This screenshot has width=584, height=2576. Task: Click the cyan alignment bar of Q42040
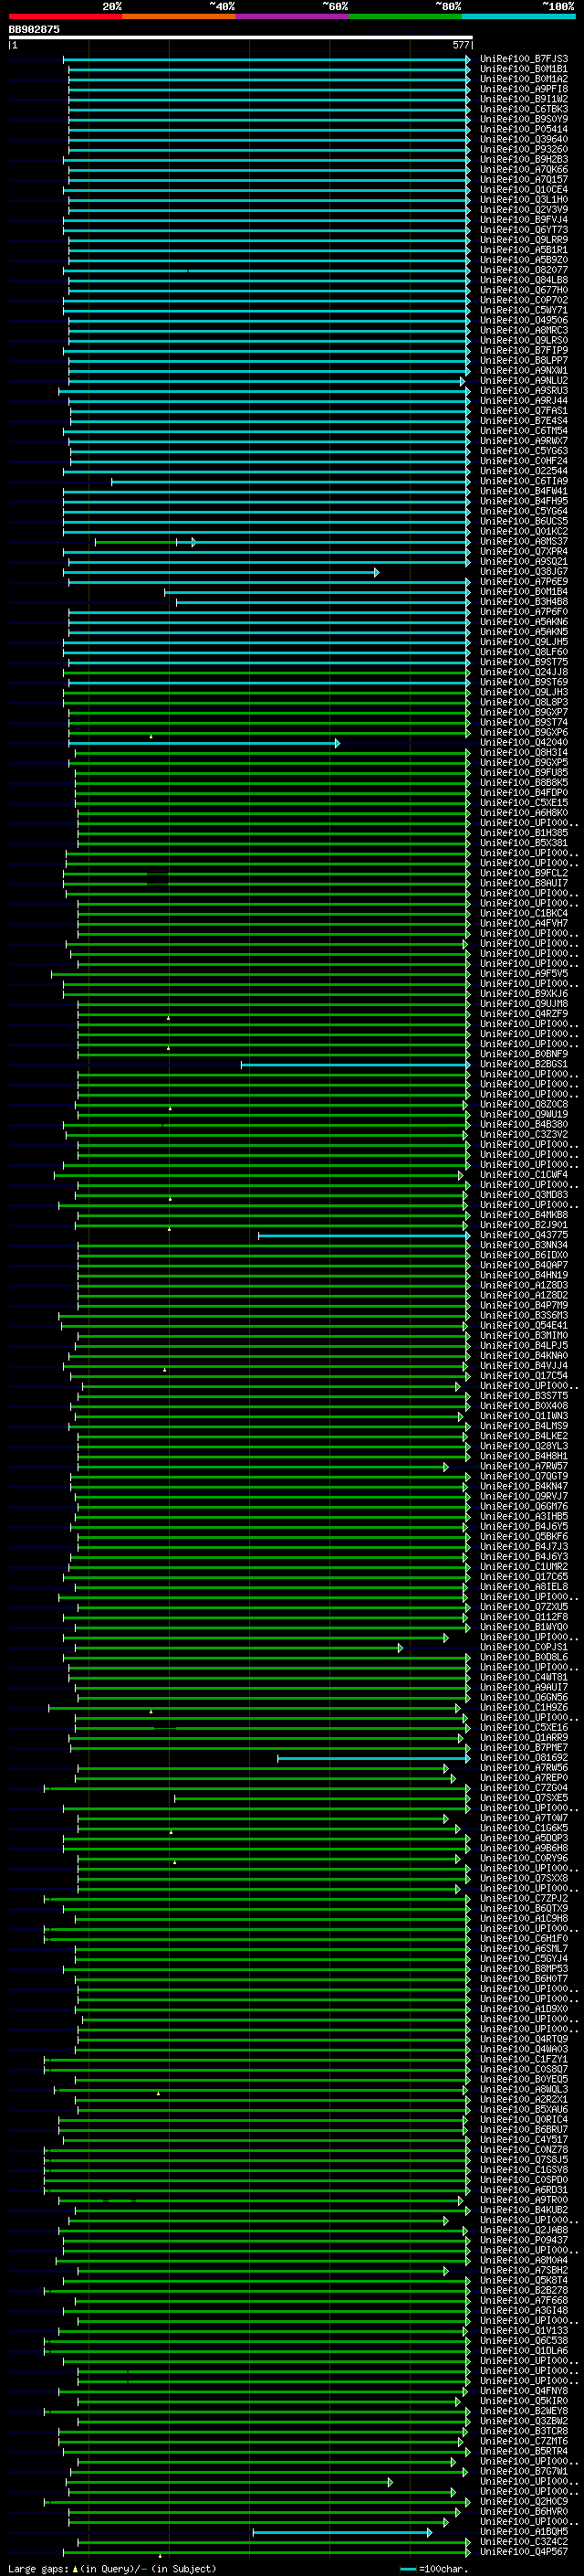(203, 743)
